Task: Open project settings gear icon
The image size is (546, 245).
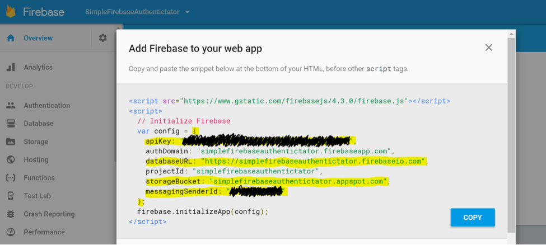Action: tap(102, 38)
